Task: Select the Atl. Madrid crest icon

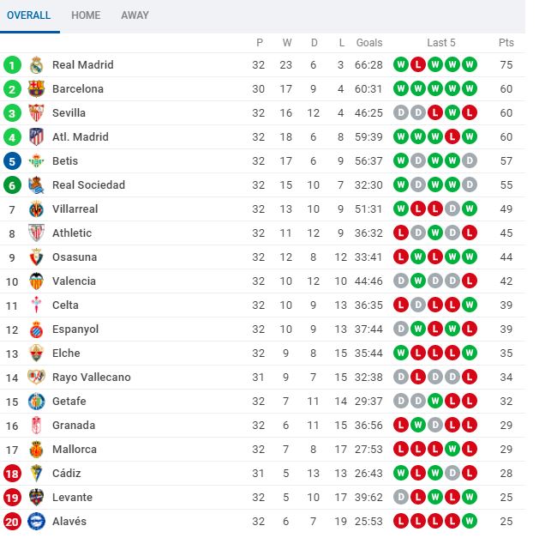Action: [x=36, y=137]
